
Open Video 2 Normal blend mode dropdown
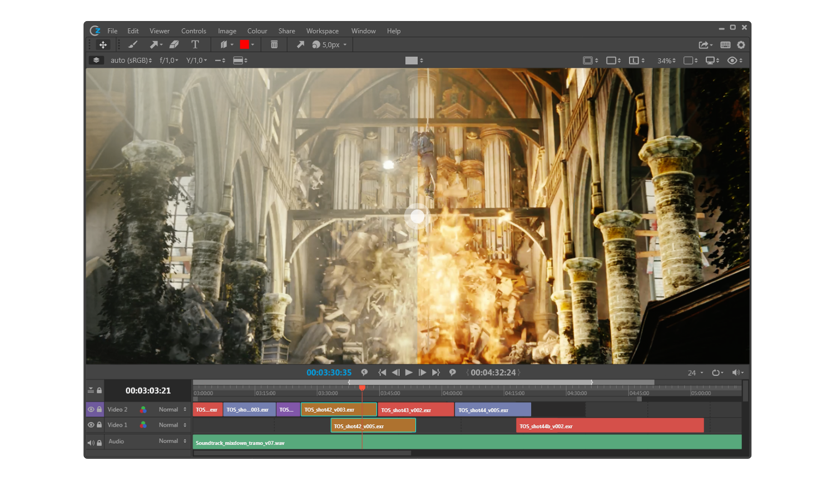click(172, 409)
